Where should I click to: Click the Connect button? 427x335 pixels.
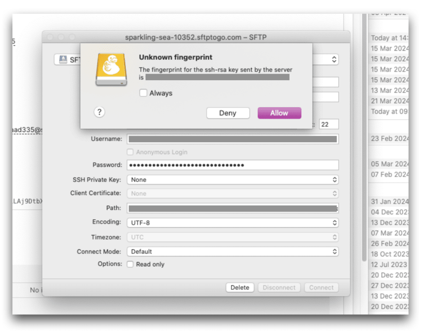[321, 287]
